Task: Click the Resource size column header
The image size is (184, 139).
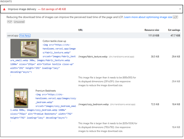Action: [x=152, y=30]
